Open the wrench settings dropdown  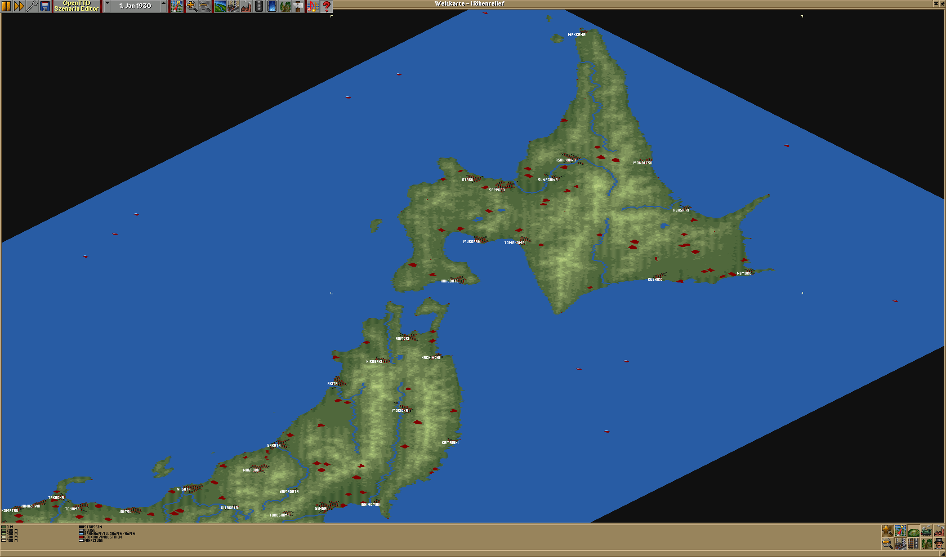[x=32, y=6]
